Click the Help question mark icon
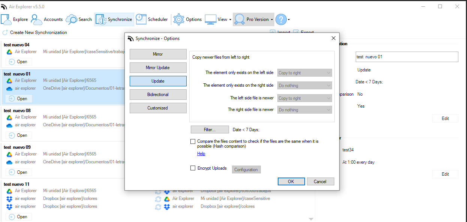The height and width of the screenshot is (222, 467). (x=281, y=19)
